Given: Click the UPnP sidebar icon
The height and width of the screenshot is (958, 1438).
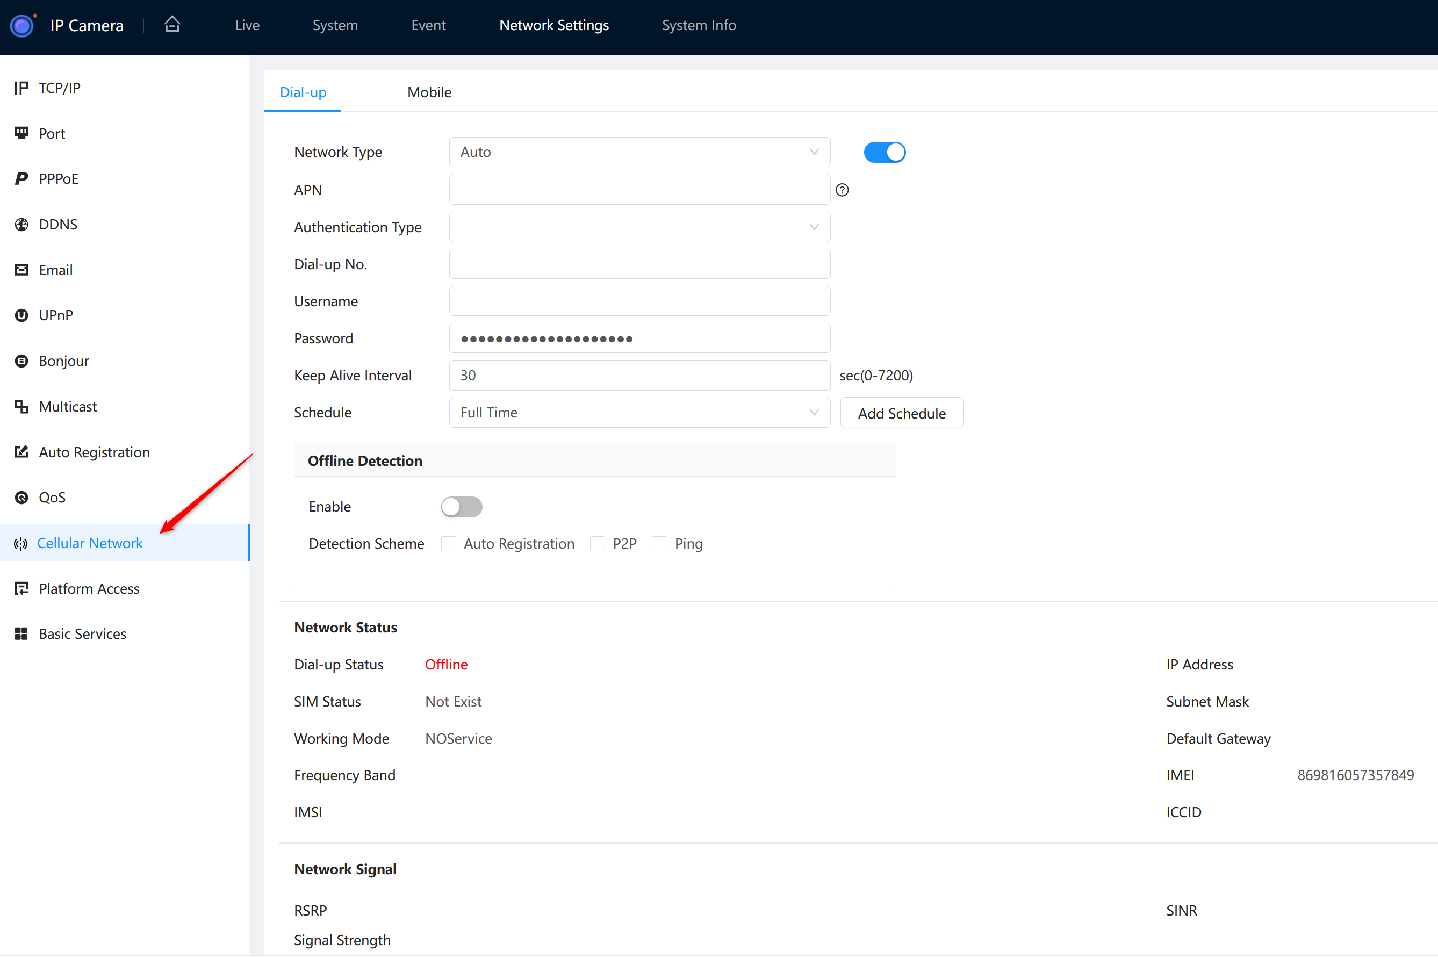Looking at the screenshot, I should click(x=21, y=315).
